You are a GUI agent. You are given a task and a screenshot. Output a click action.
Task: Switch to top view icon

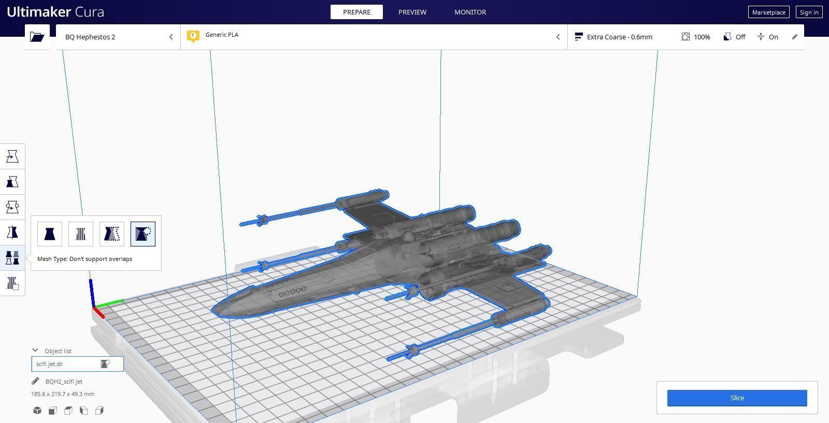click(68, 411)
